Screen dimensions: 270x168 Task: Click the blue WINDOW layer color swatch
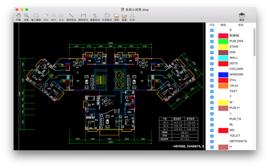pyautogui.click(x=223, y=75)
